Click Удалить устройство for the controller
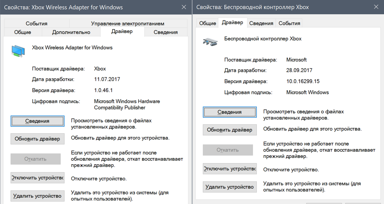The width and height of the screenshot is (384, 204). (x=229, y=187)
